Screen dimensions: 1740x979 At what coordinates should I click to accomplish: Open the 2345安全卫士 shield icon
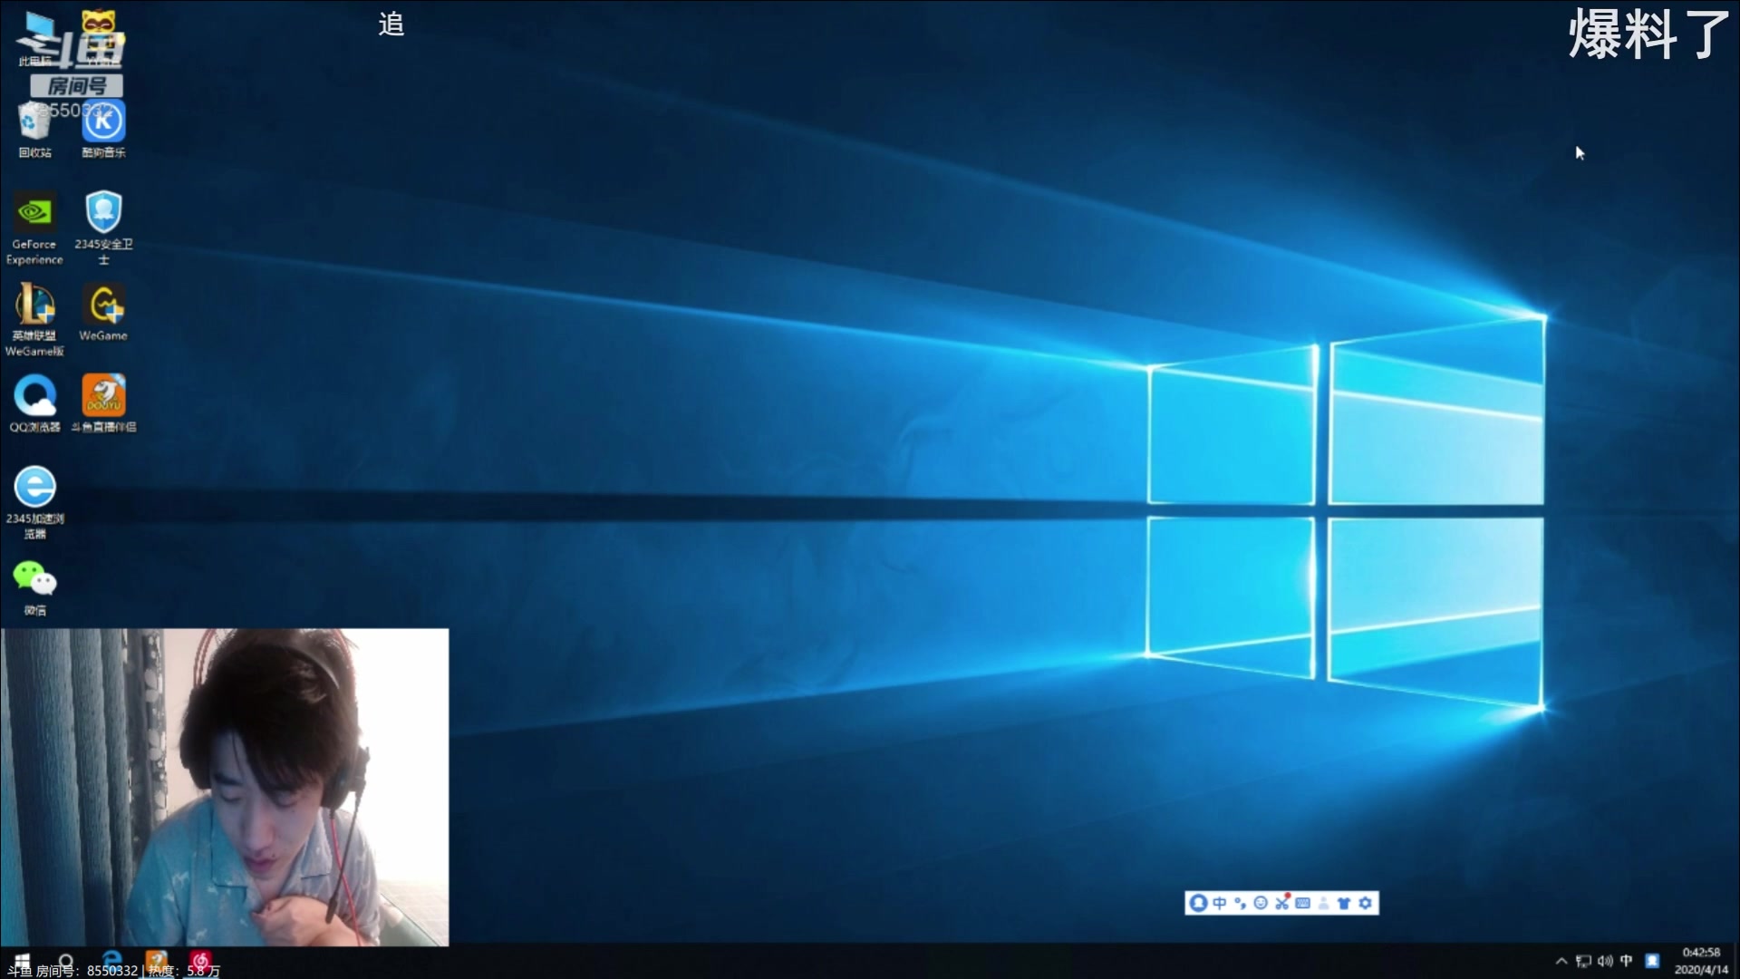[x=103, y=228]
